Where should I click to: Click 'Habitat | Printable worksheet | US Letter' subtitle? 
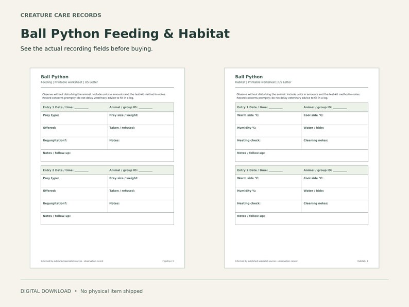click(263, 82)
